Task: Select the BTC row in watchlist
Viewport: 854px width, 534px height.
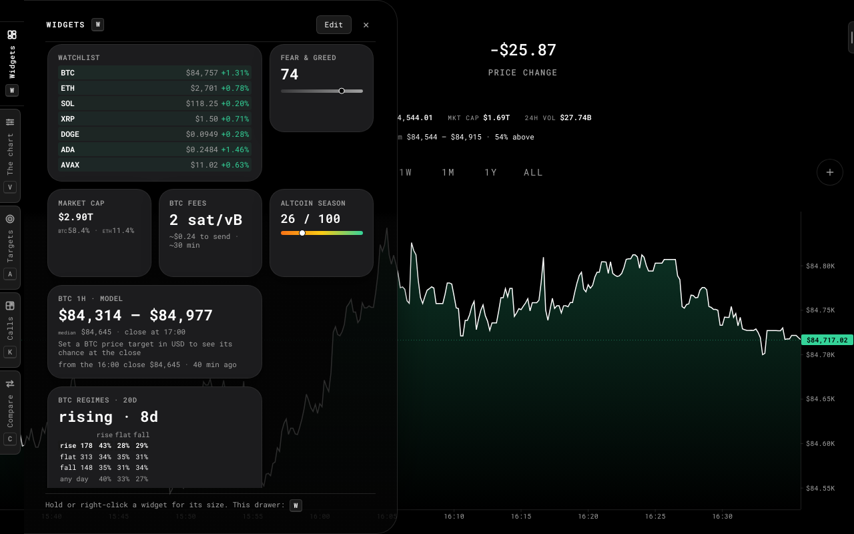Action: [x=155, y=73]
